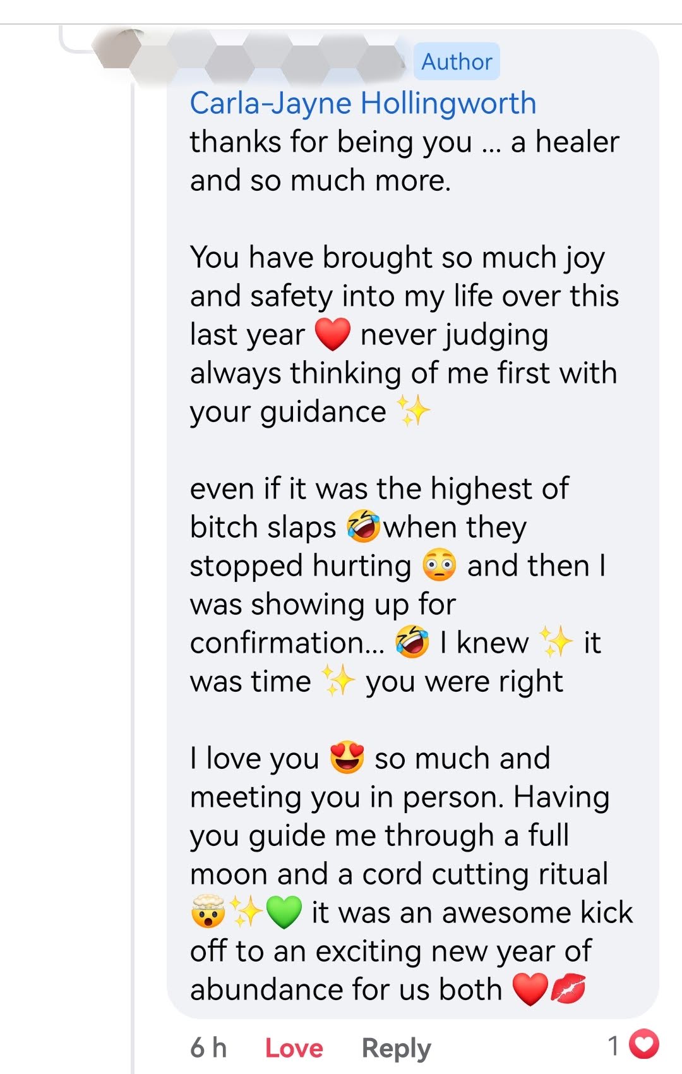
Task: Click the sparkles emoji before 'you were right'
Action: pyautogui.click(x=338, y=681)
